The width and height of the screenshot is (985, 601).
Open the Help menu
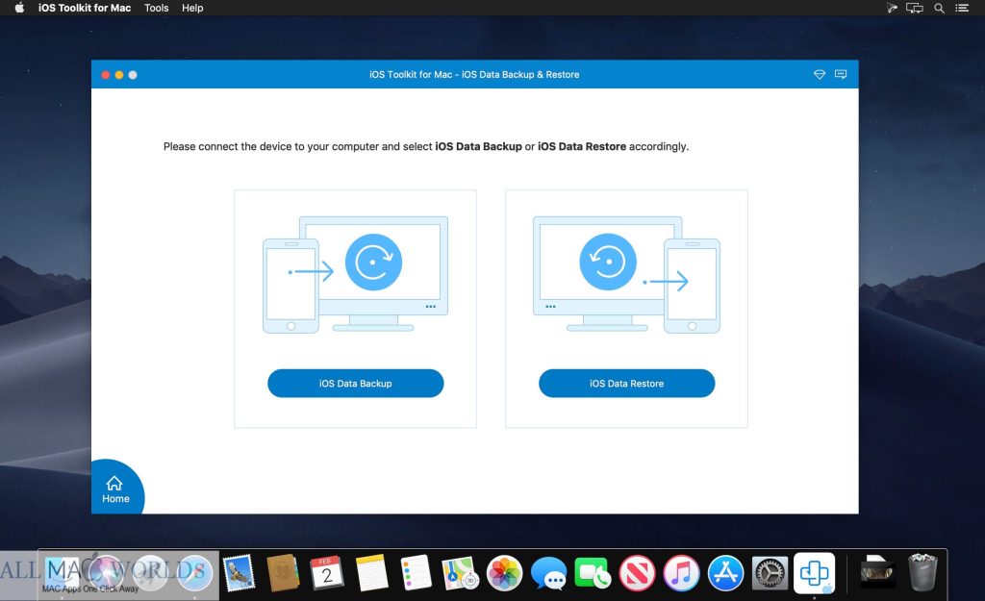click(x=192, y=8)
